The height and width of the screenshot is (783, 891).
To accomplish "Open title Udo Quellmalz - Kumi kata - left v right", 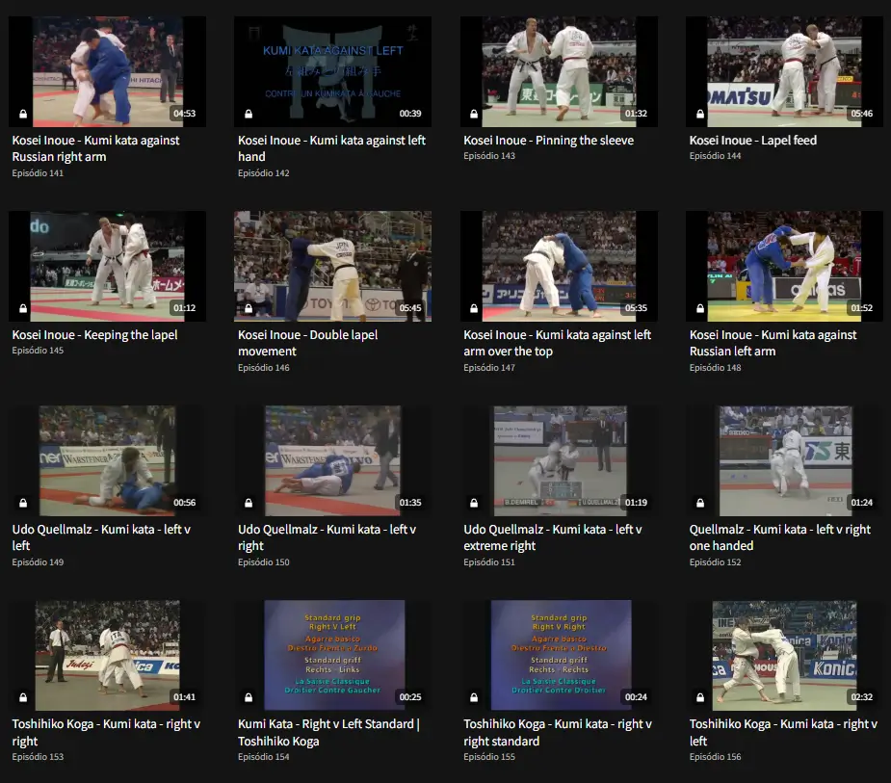I will point(327,537).
